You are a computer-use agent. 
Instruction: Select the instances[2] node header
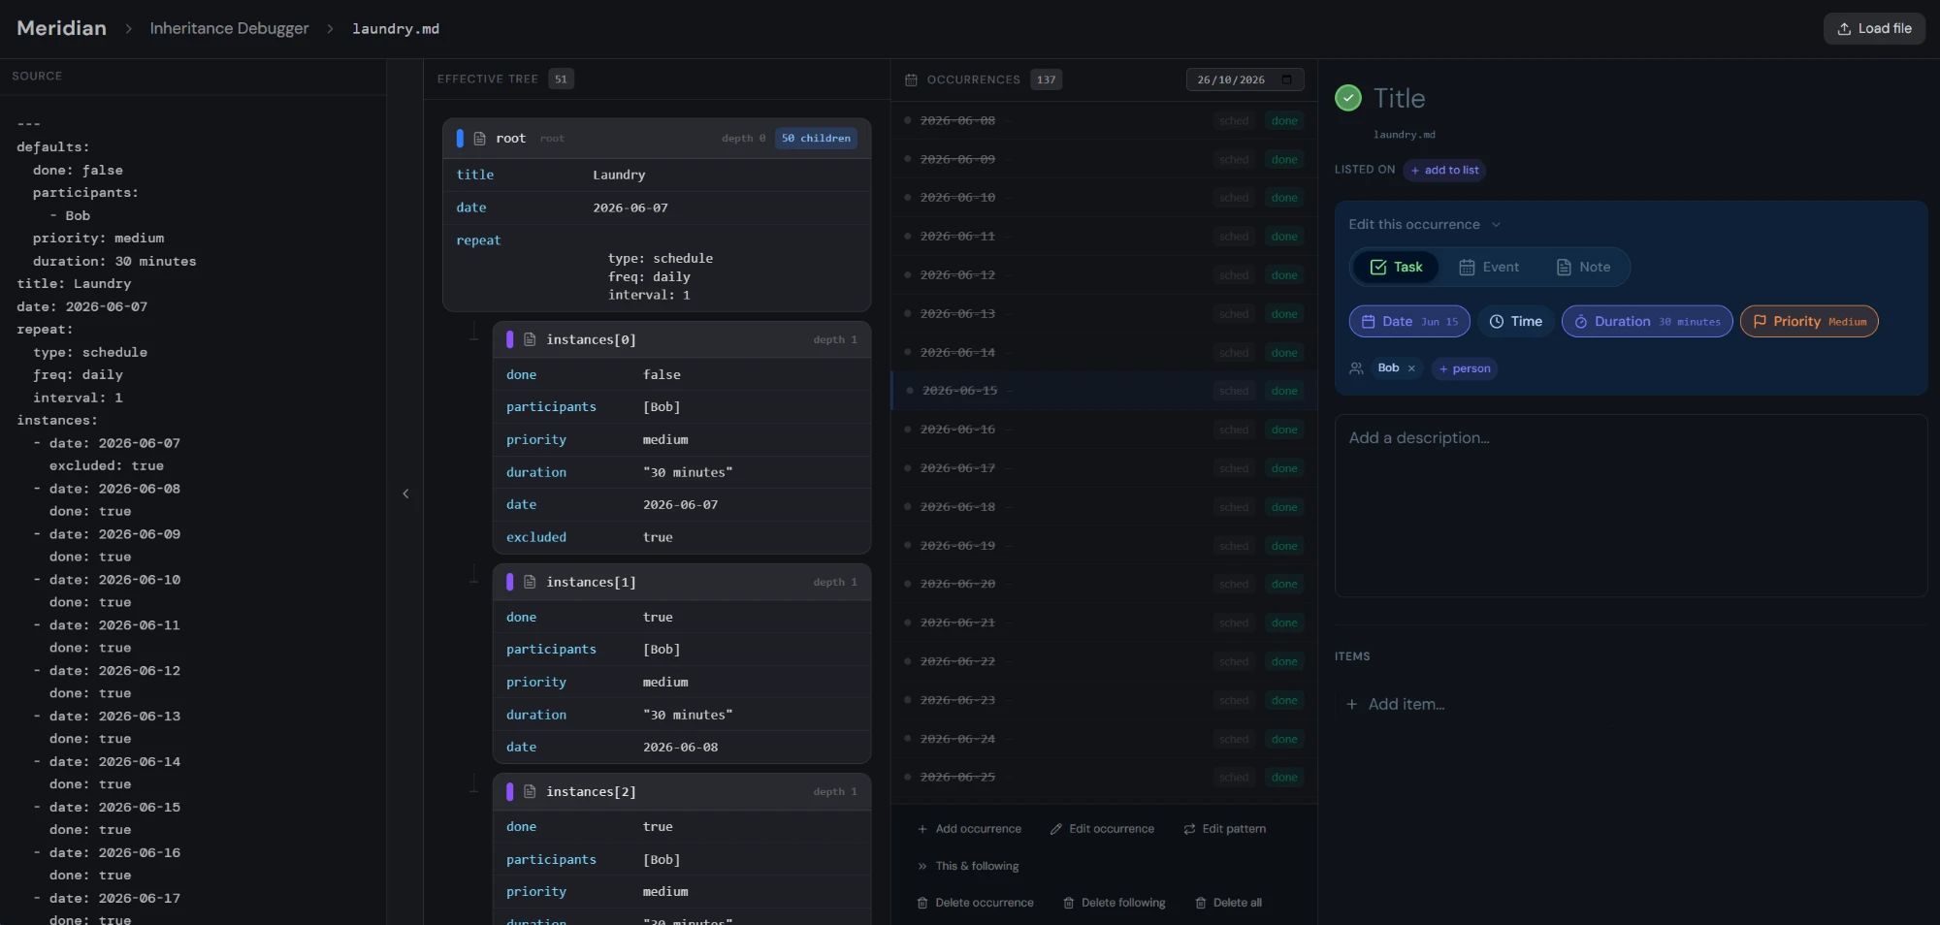[682, 792]
